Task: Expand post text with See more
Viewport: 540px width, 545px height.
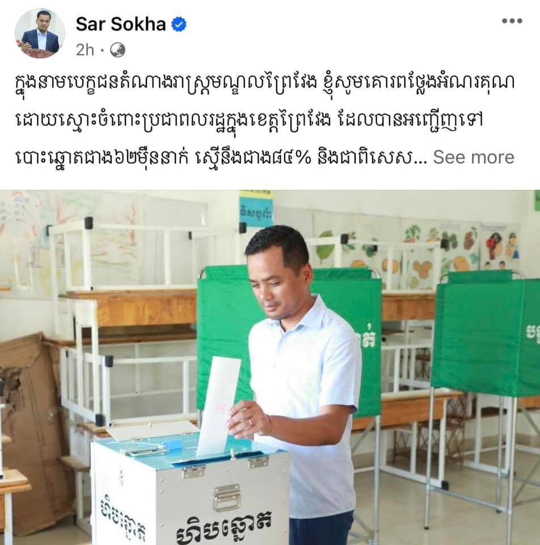Action: pos(473,157)
